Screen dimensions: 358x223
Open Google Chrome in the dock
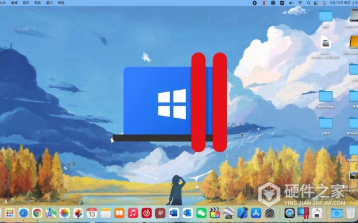click(x=37, y=213)
